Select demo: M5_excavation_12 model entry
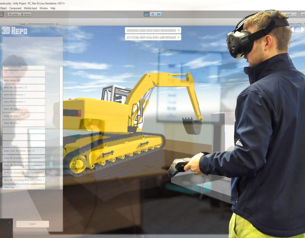Image resolution: width=305 pixels, height=238 pixels. (x=24, y=88)
